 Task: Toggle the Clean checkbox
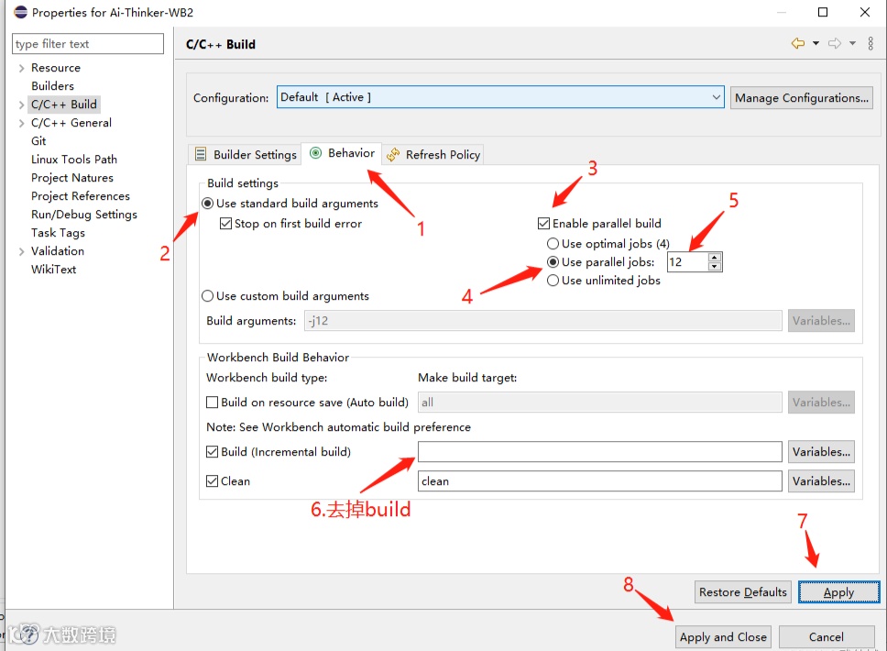pyautogui.click(x=213, y=481)
